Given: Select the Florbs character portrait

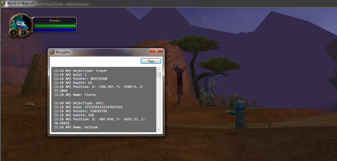Looking at the screenshot, I should pyautogui.click(x=20, y=24).
